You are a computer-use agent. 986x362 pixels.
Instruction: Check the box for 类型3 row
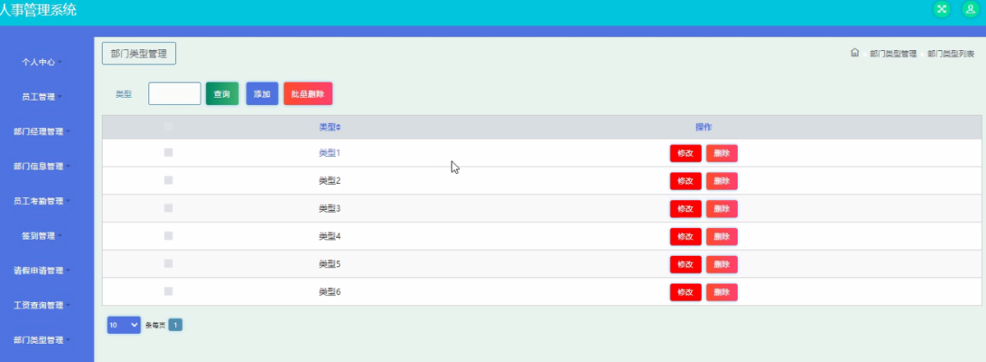[x=168, y=208]
